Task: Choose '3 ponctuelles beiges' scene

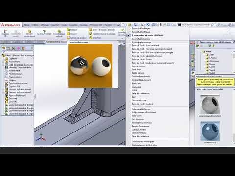Action: (x=141, y=28)
